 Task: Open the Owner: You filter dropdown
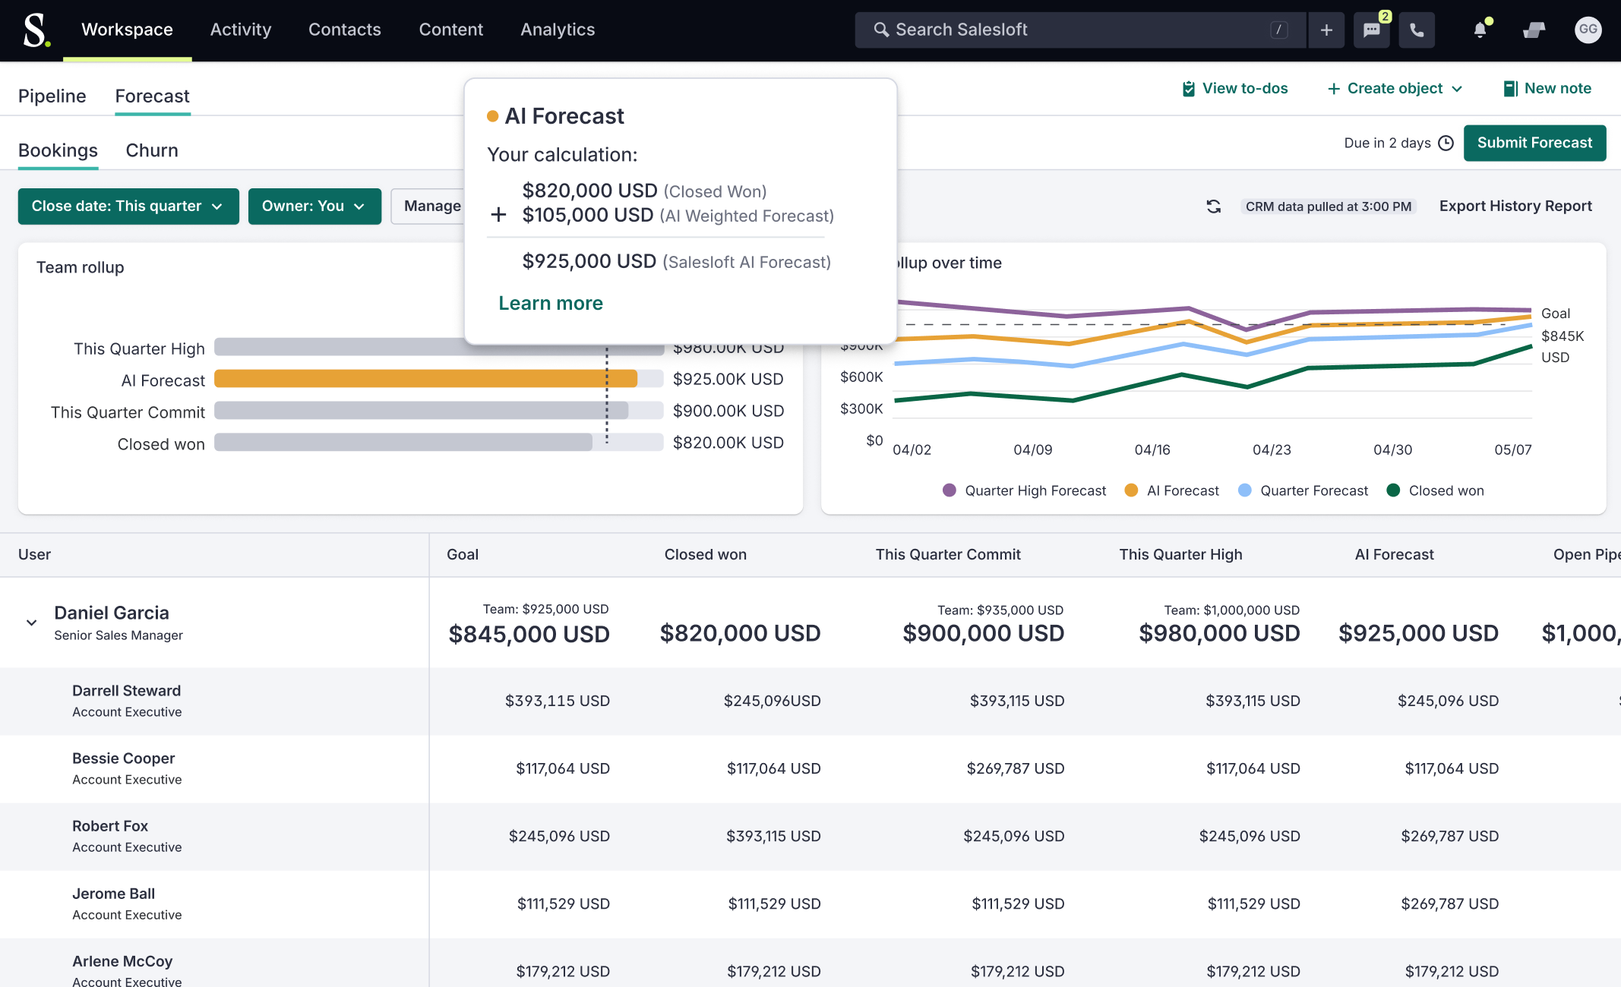pos(314,207)
